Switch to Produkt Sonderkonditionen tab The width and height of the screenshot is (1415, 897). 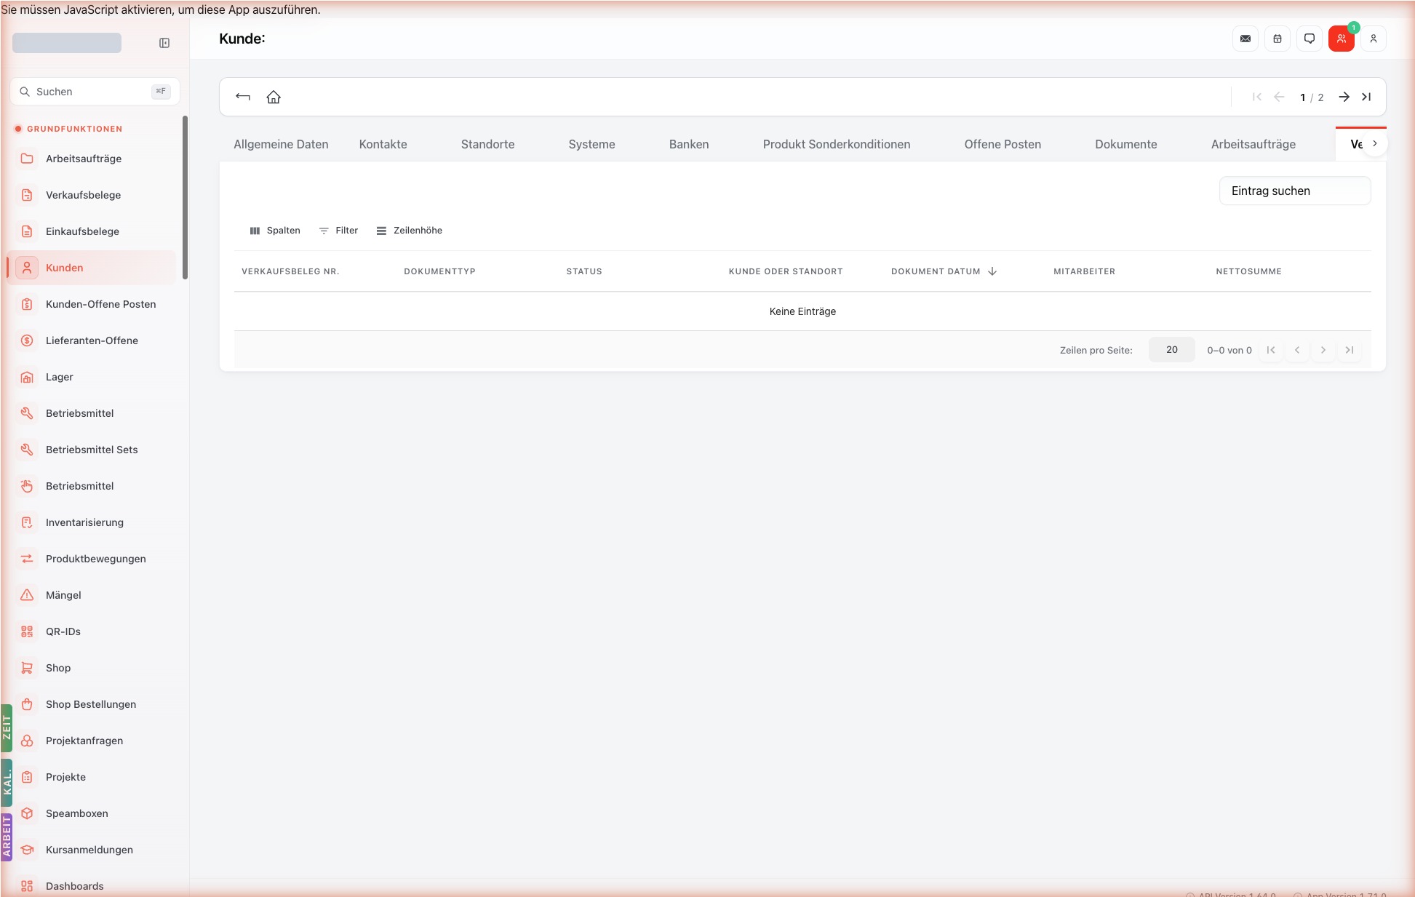coord(837,144)
